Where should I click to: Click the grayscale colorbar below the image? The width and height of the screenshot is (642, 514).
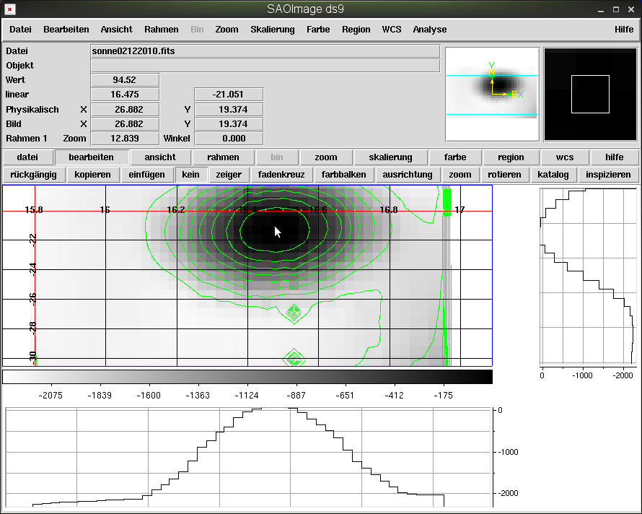[247, 377]
